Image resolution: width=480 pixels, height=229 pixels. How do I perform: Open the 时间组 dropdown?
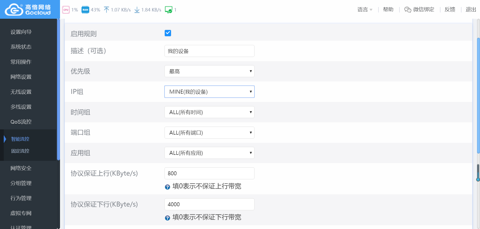point(209,112)
